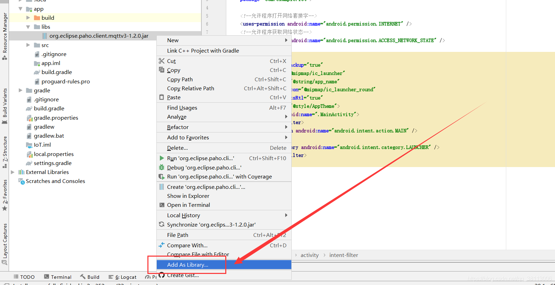This screenshot has width=555, height=285.
Task: Select the gradlew.bat file
Action: click(x=49, y=136)
